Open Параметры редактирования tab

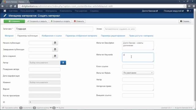(x=113, y=36)
